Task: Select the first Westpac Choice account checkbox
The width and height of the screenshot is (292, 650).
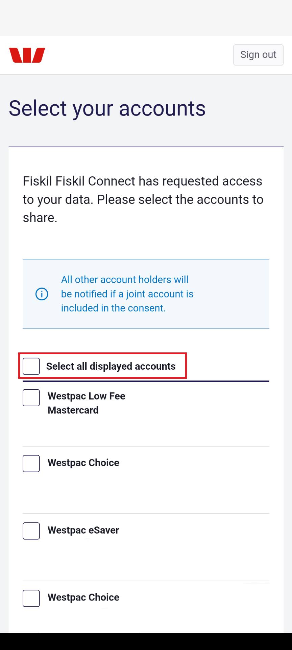Action: click(x=31, y=463)
